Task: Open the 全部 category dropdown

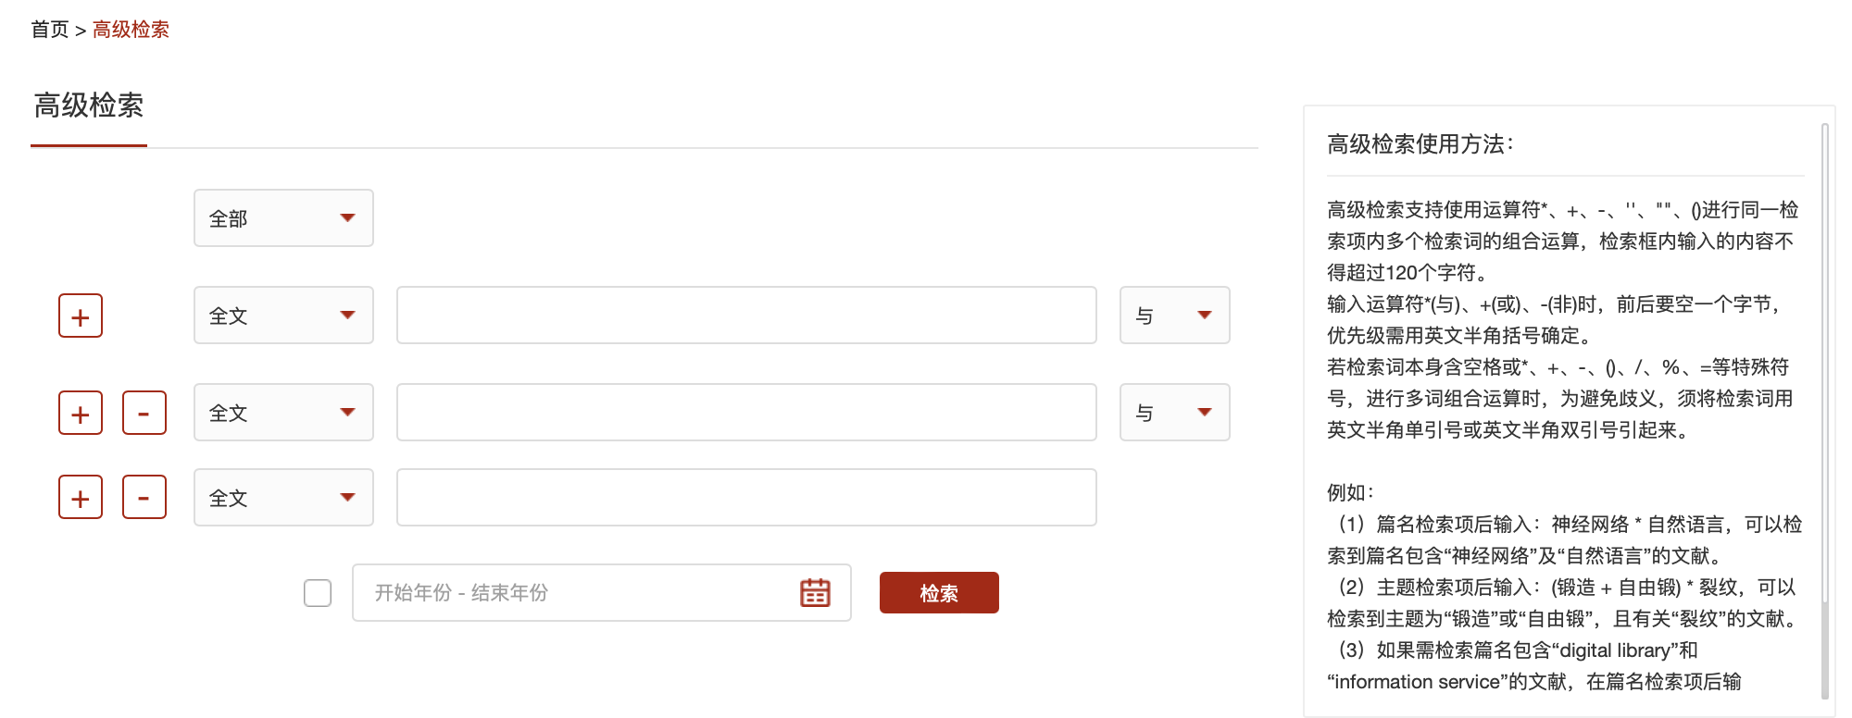Action: [x=283, y=218]
